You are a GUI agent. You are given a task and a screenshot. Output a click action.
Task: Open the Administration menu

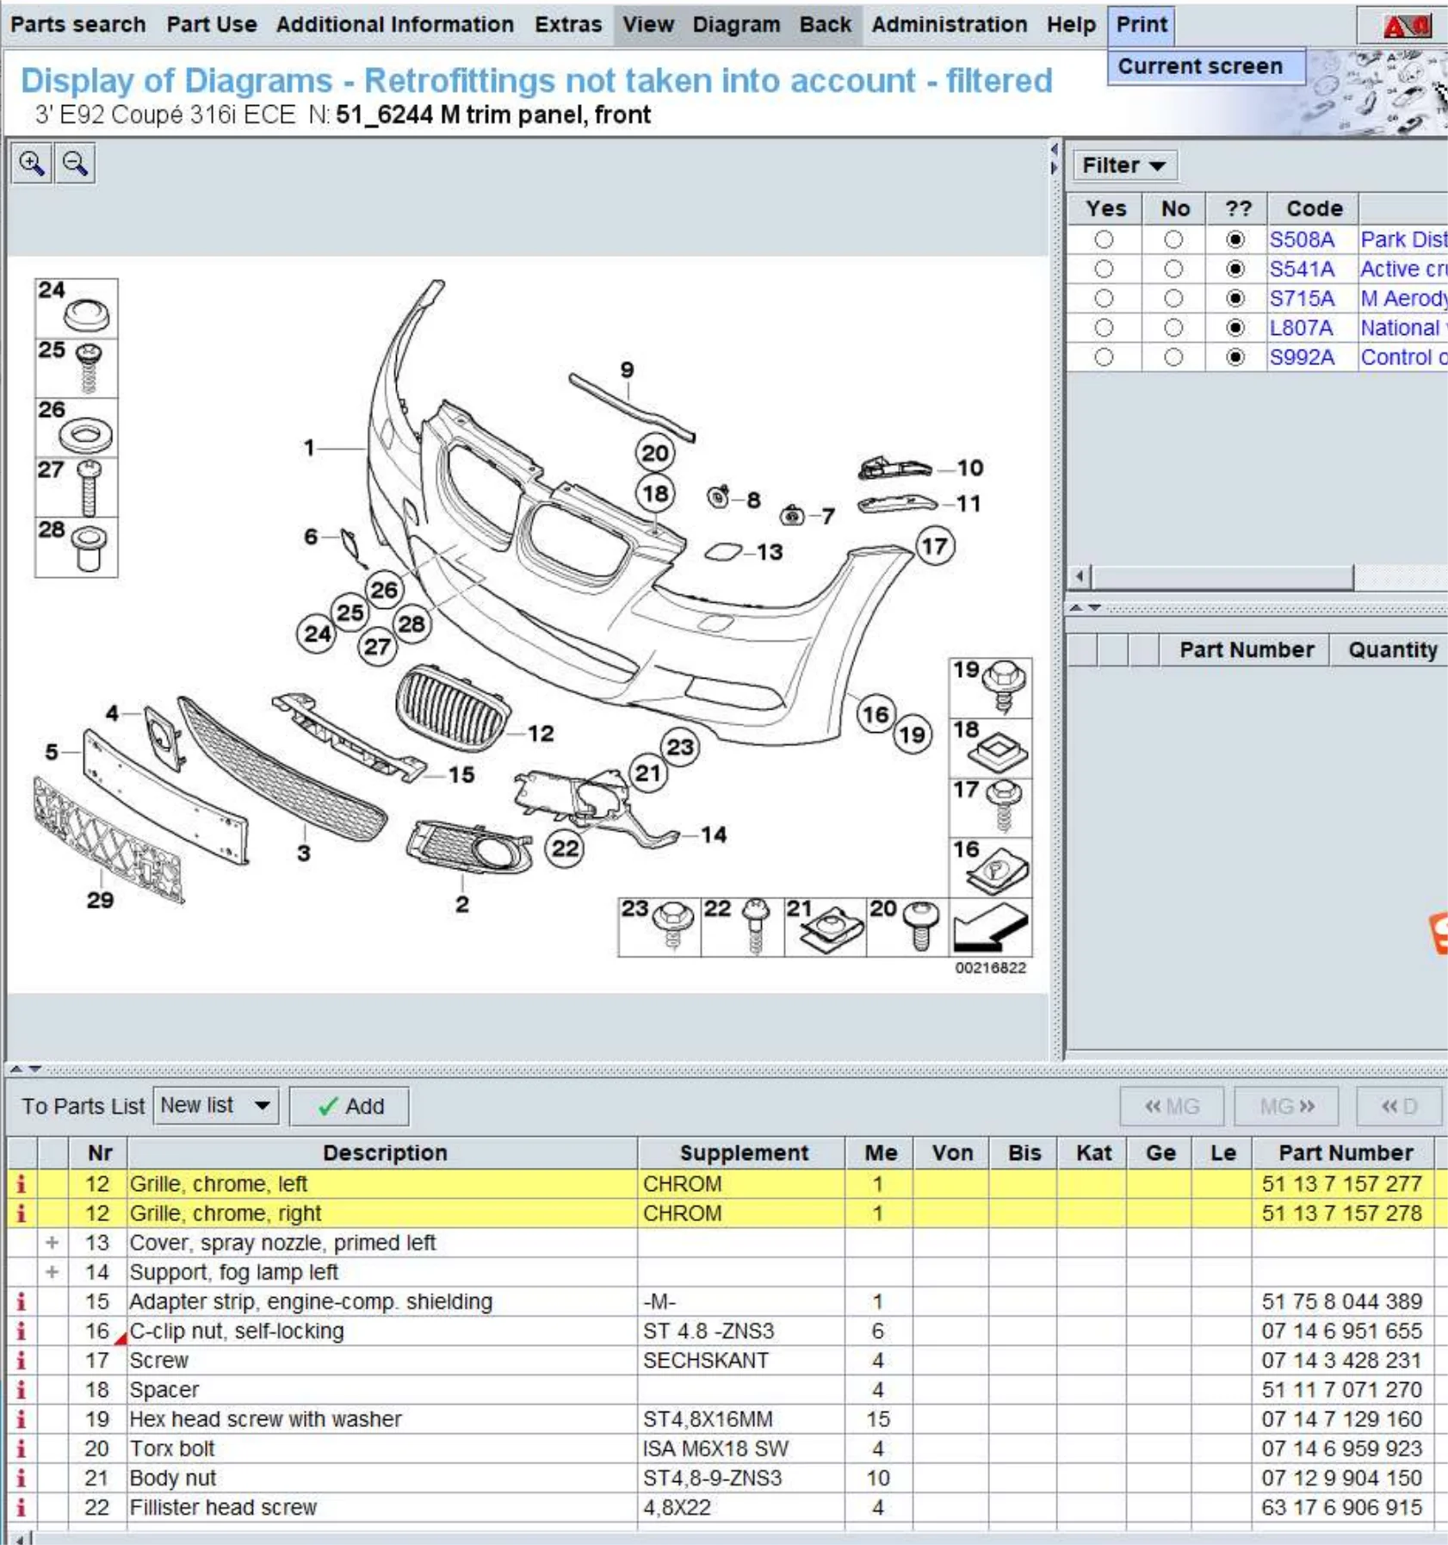(950, 24)
